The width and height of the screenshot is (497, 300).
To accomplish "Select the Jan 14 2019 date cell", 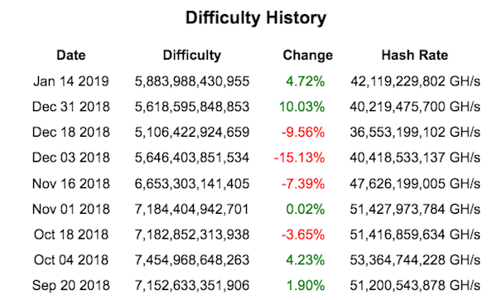I will pos(71,81).
